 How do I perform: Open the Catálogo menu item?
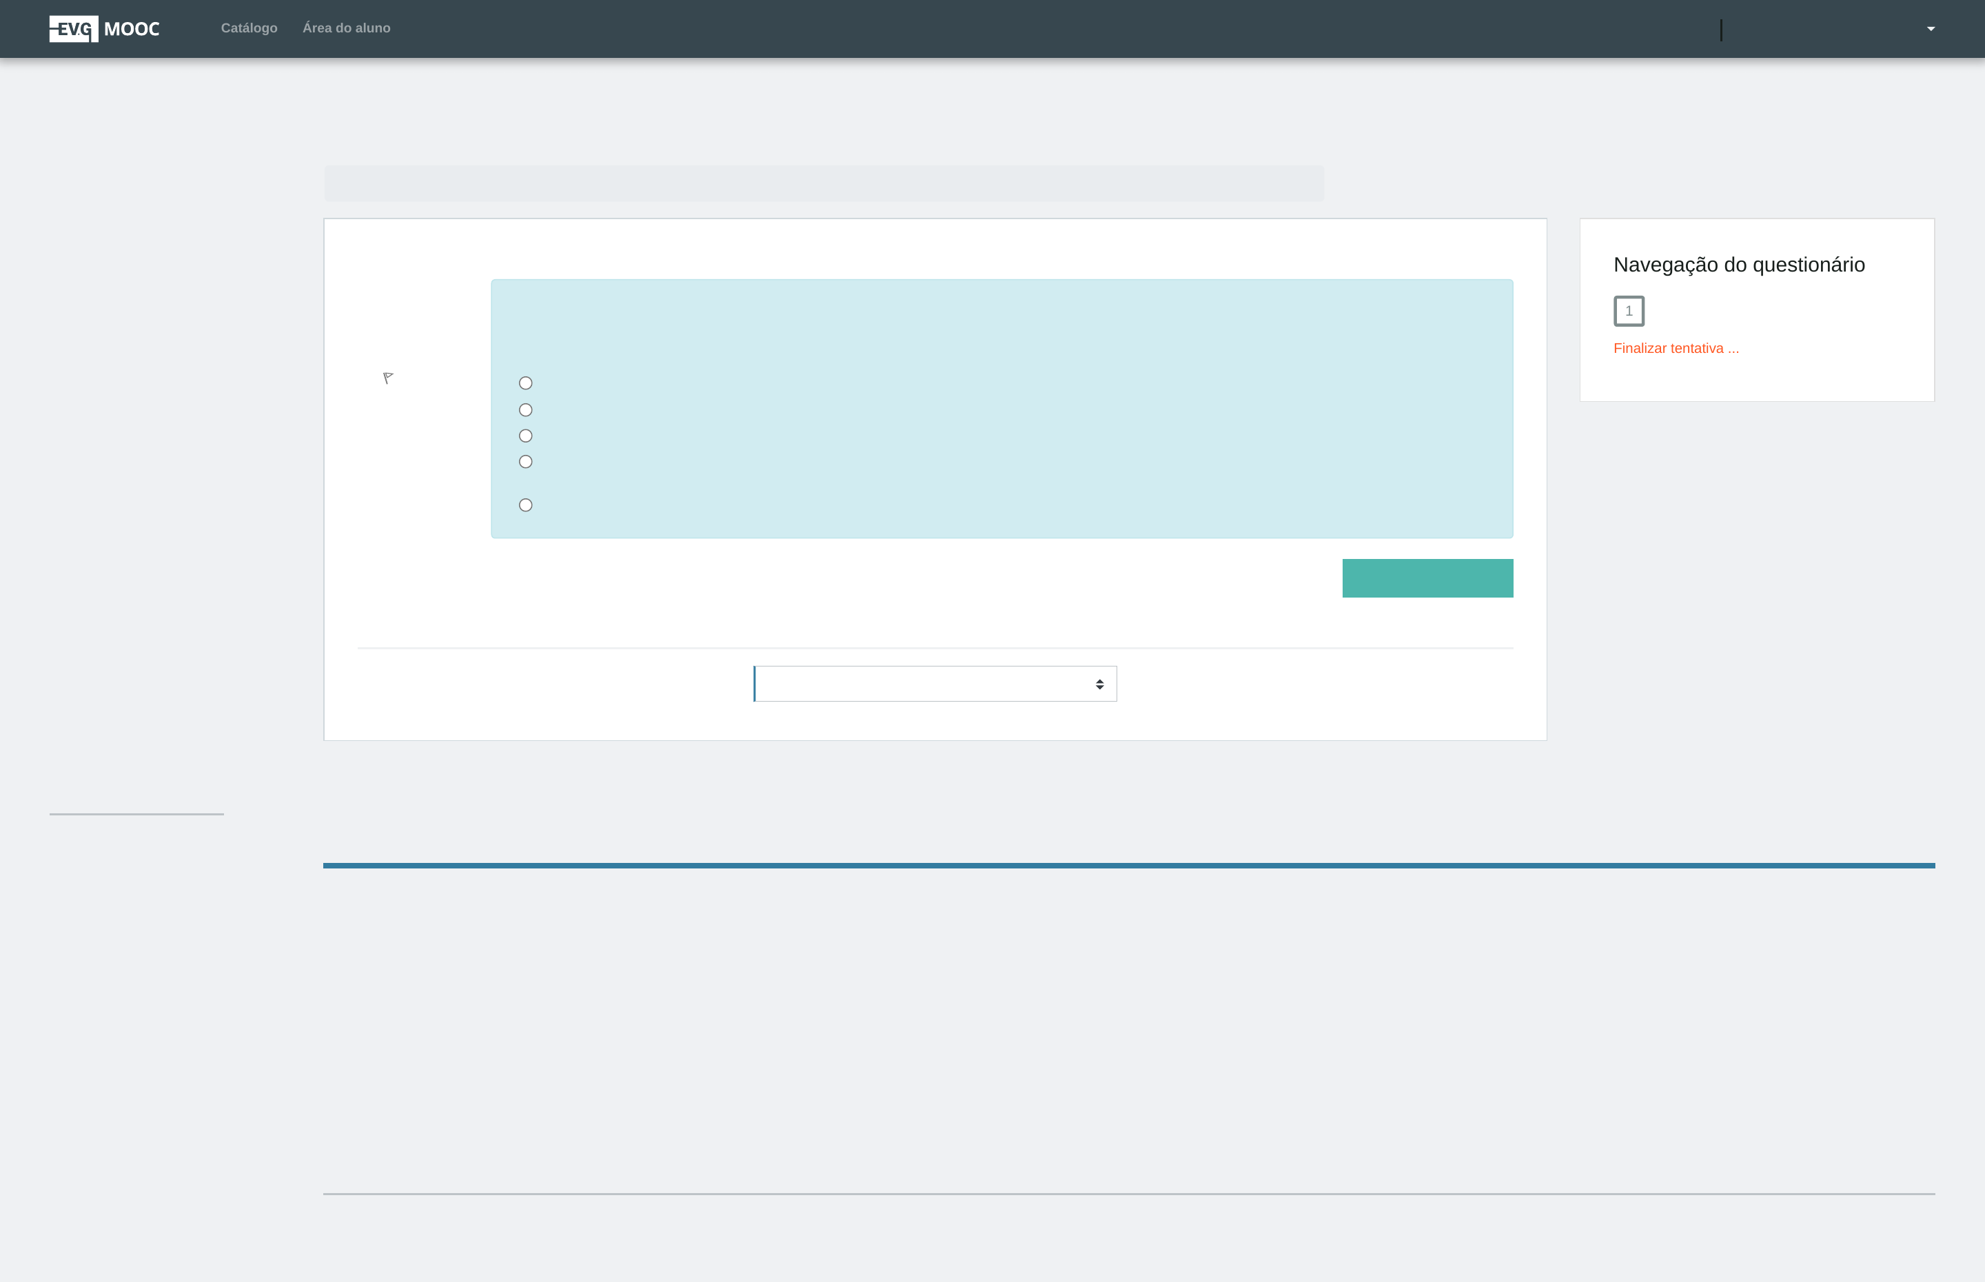click(x=249, y=28)
